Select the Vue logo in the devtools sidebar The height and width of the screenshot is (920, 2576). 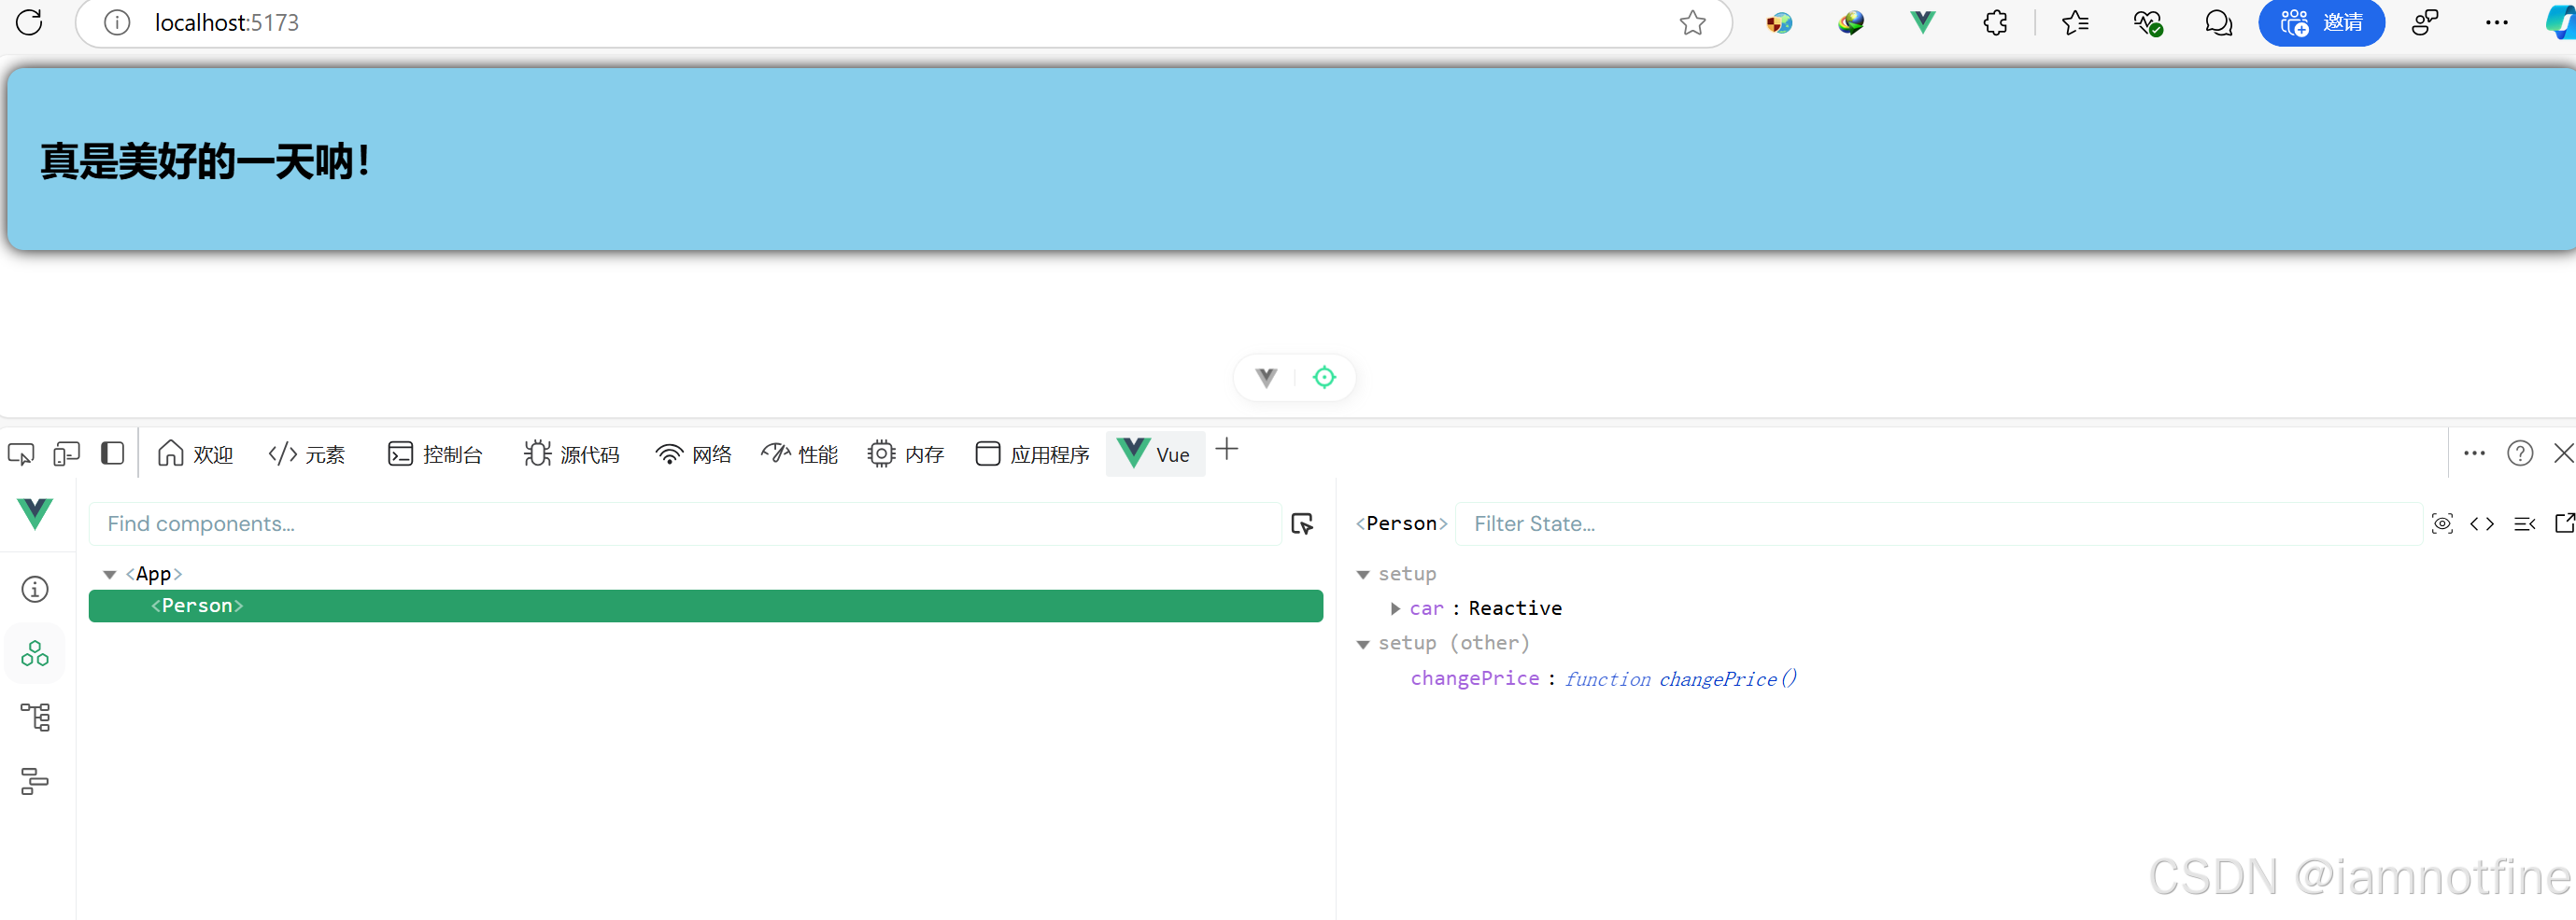coord(34,514)
